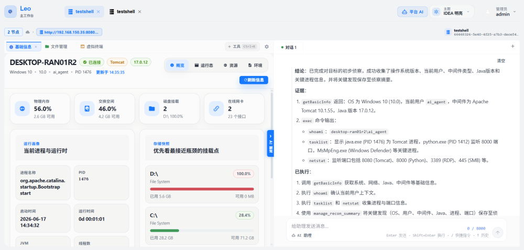Click the PID 1476 card
This screenshot has height=250, width=524.
[x=101, y=182]
